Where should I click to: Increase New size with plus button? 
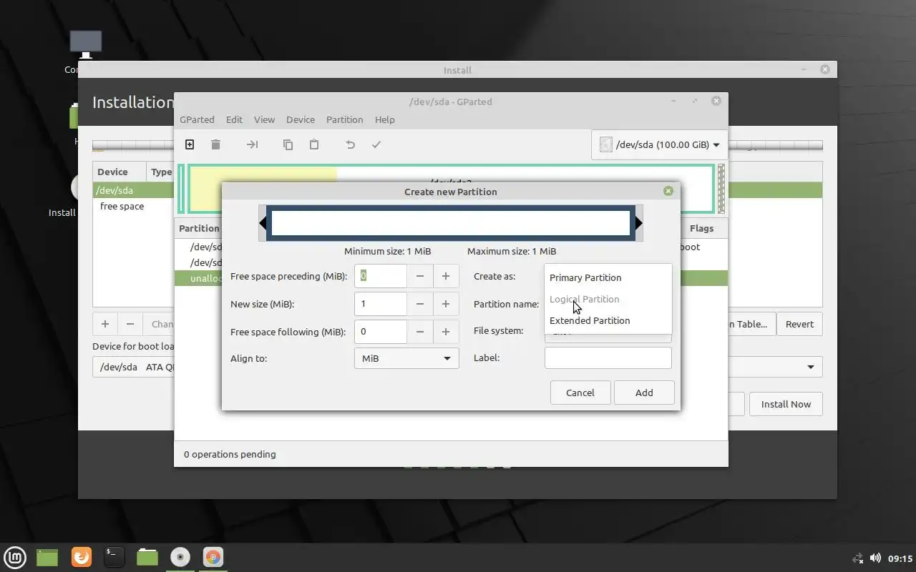(x=446, y=304)
